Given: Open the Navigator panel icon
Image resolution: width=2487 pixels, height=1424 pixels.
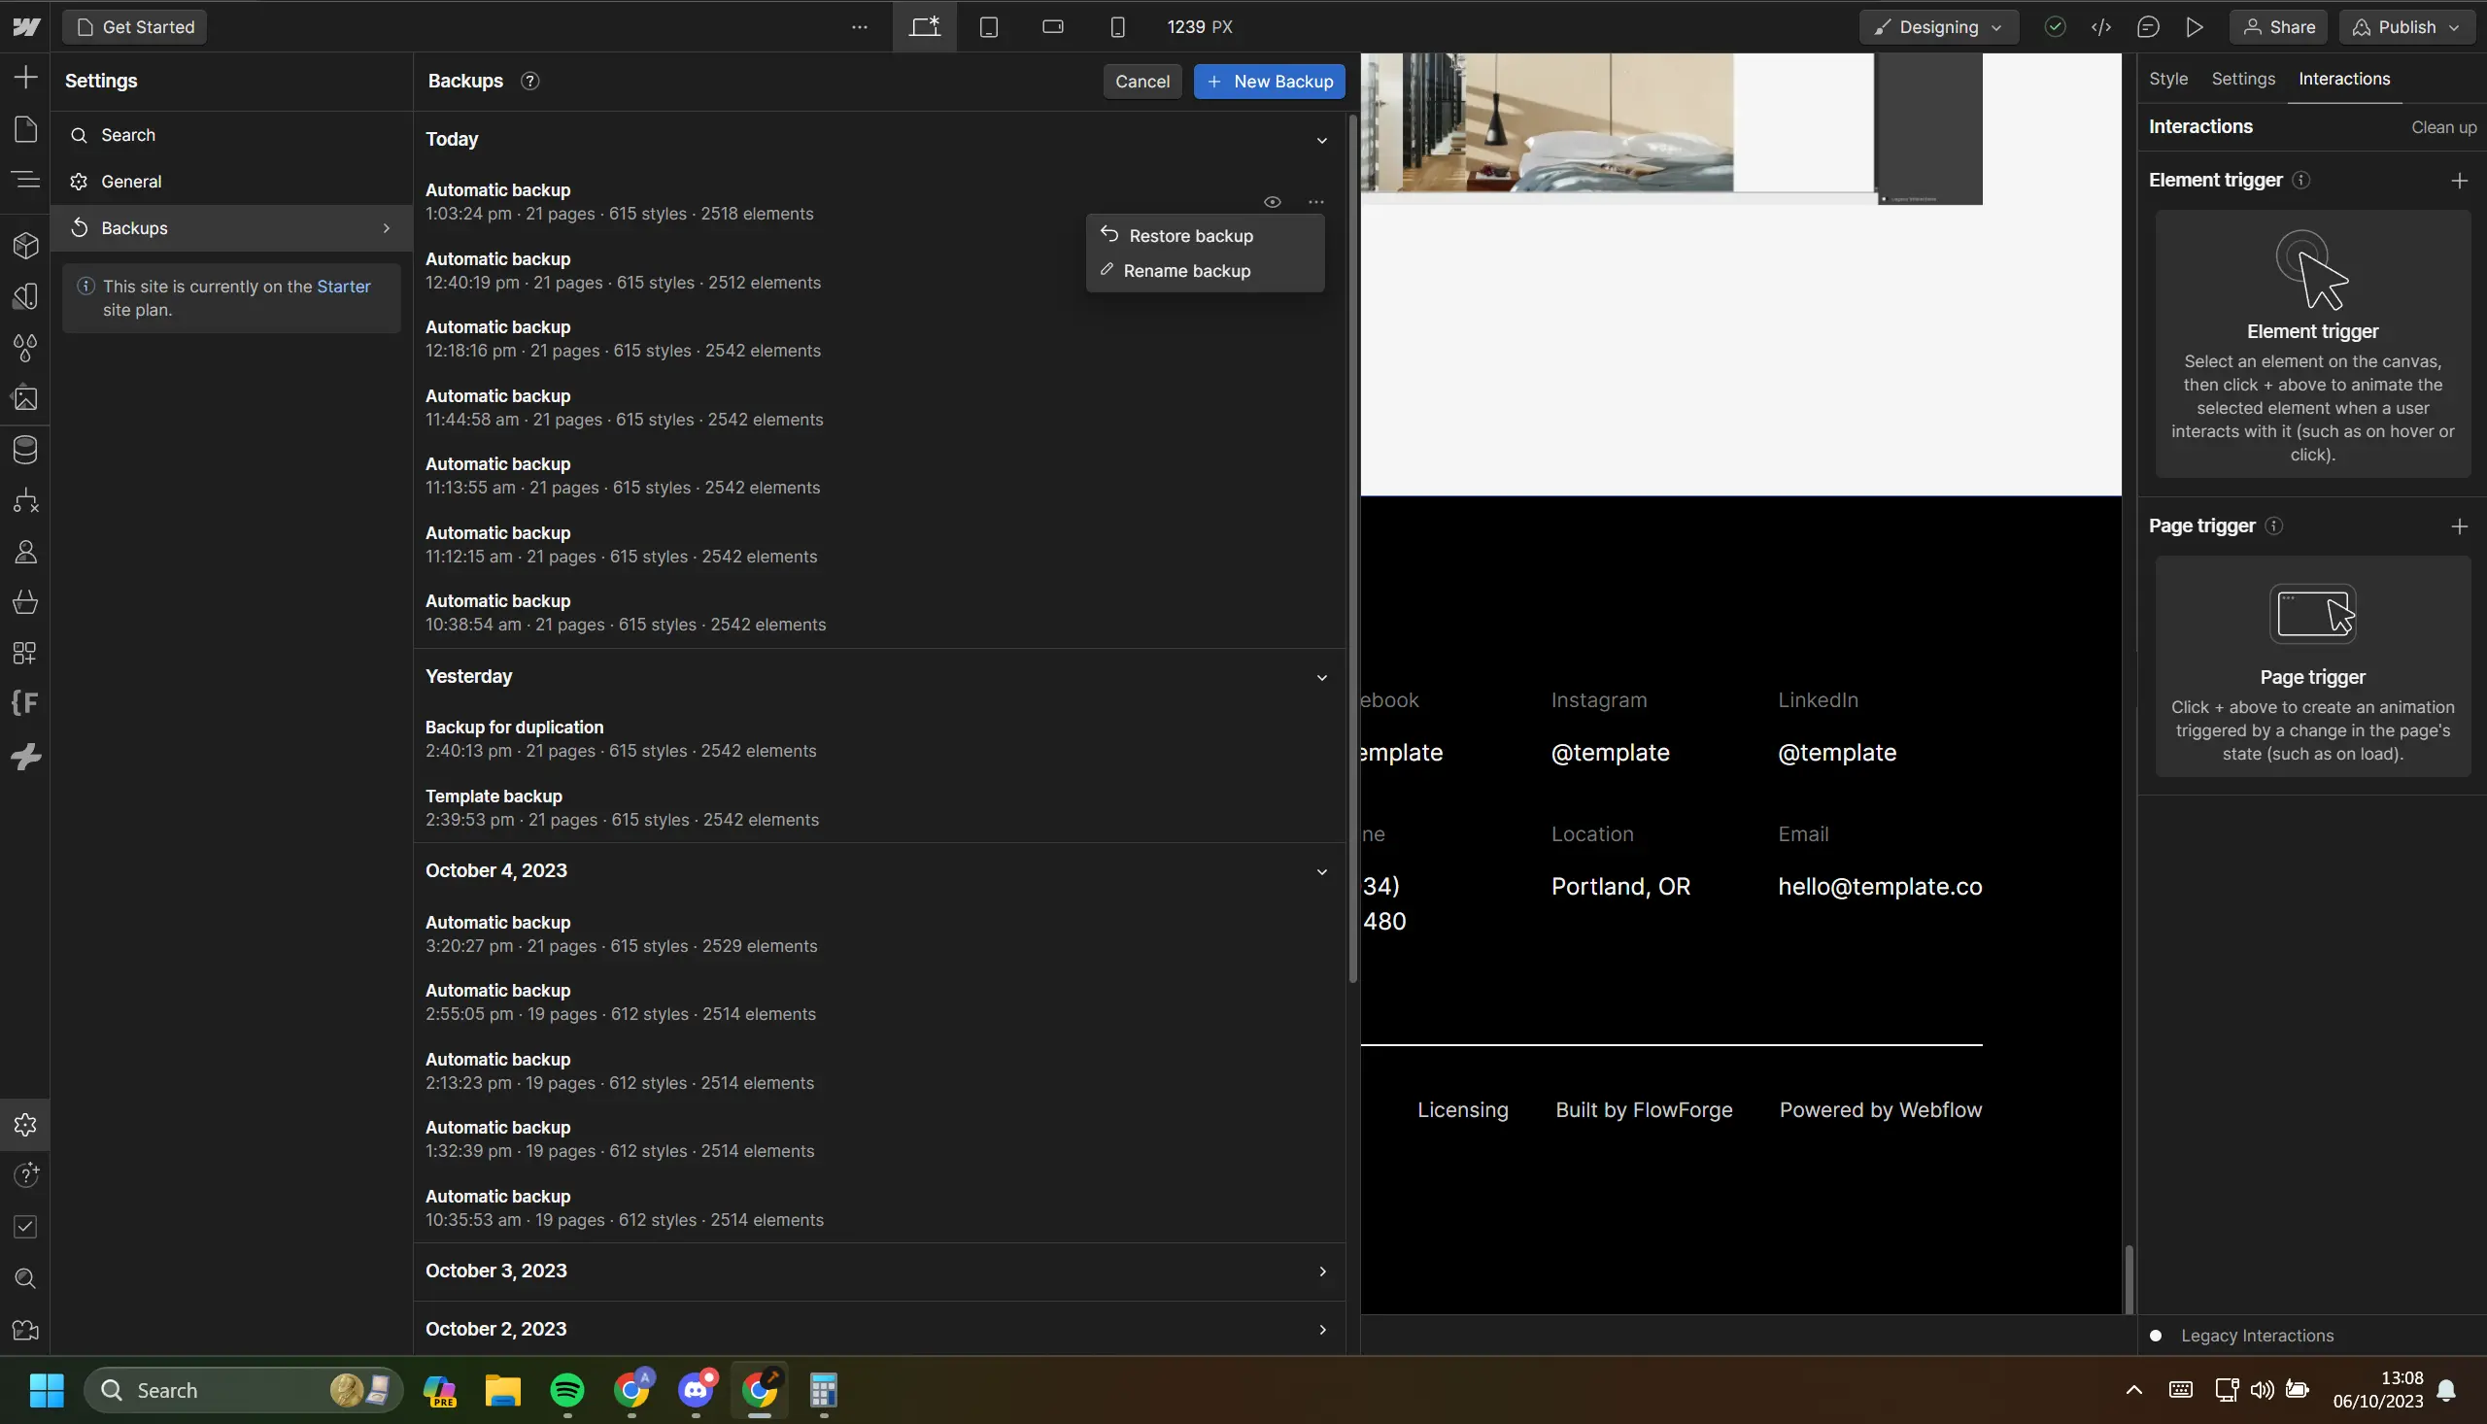Looking at the screenshot, I should 25,179.
